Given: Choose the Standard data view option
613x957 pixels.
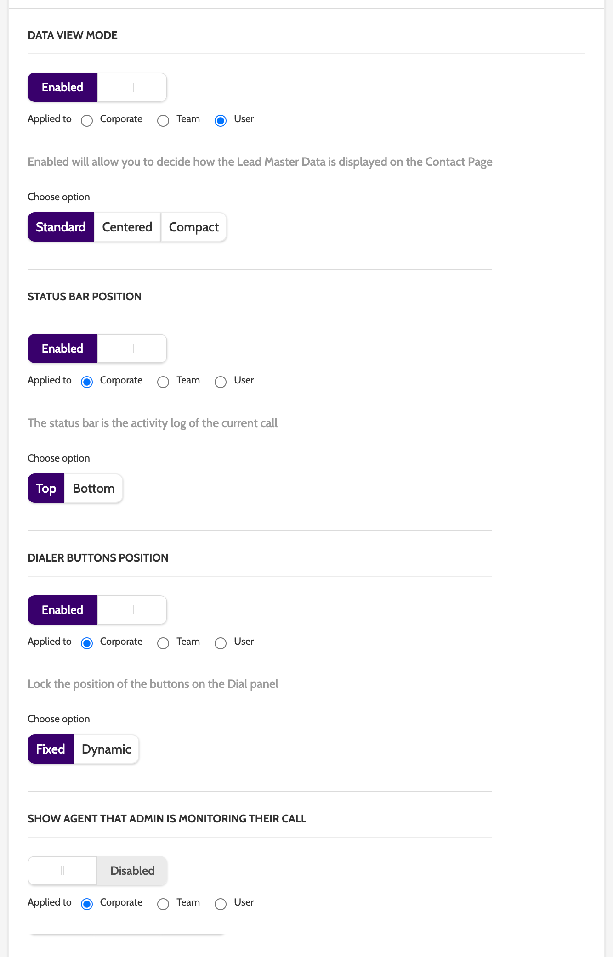Looking at the screenshot, I should [61, 227].
